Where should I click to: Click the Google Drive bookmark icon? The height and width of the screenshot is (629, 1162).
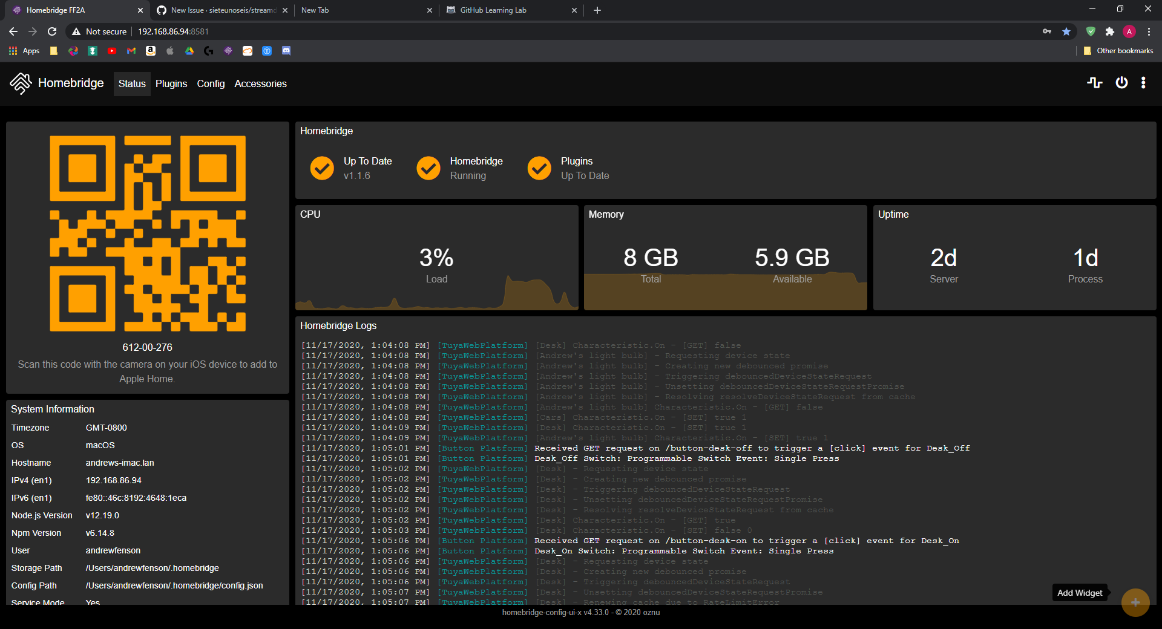point(189,51)
